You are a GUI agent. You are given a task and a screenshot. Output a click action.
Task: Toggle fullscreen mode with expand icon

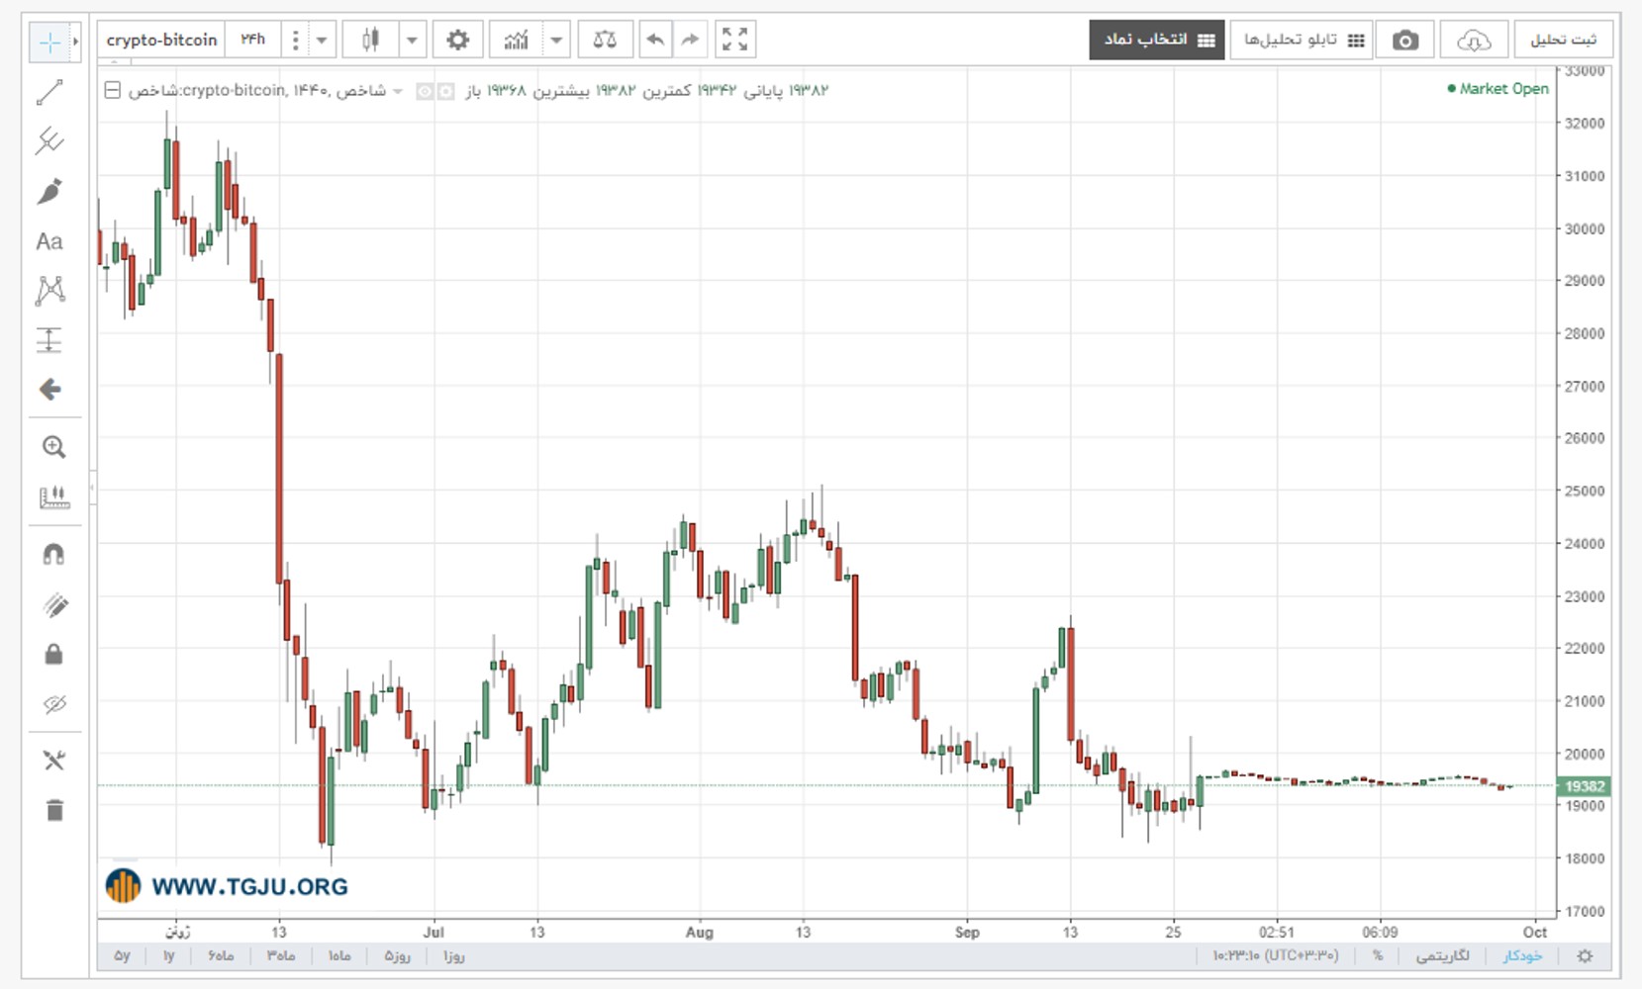coord(734,40)
